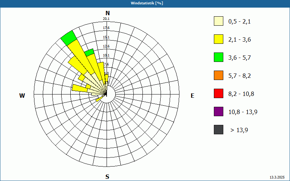Click the legend label '10,8 - 13,9'
Image resolution: width=290 pixels, height=181 pixels.
[x=243, y=112]
